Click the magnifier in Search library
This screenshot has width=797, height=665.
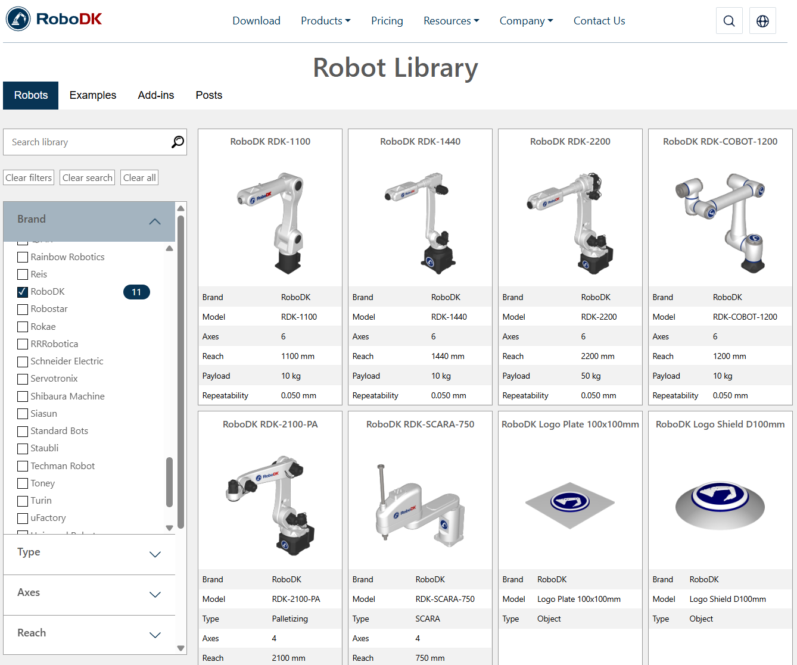178,142
